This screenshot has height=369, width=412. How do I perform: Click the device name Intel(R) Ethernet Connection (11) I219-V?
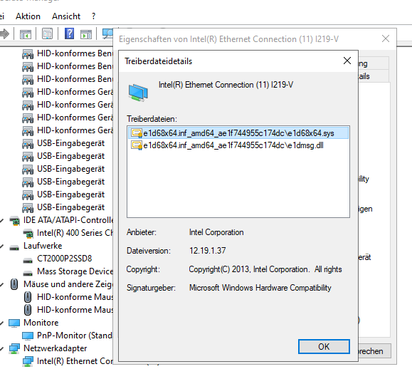pos(226,85)
